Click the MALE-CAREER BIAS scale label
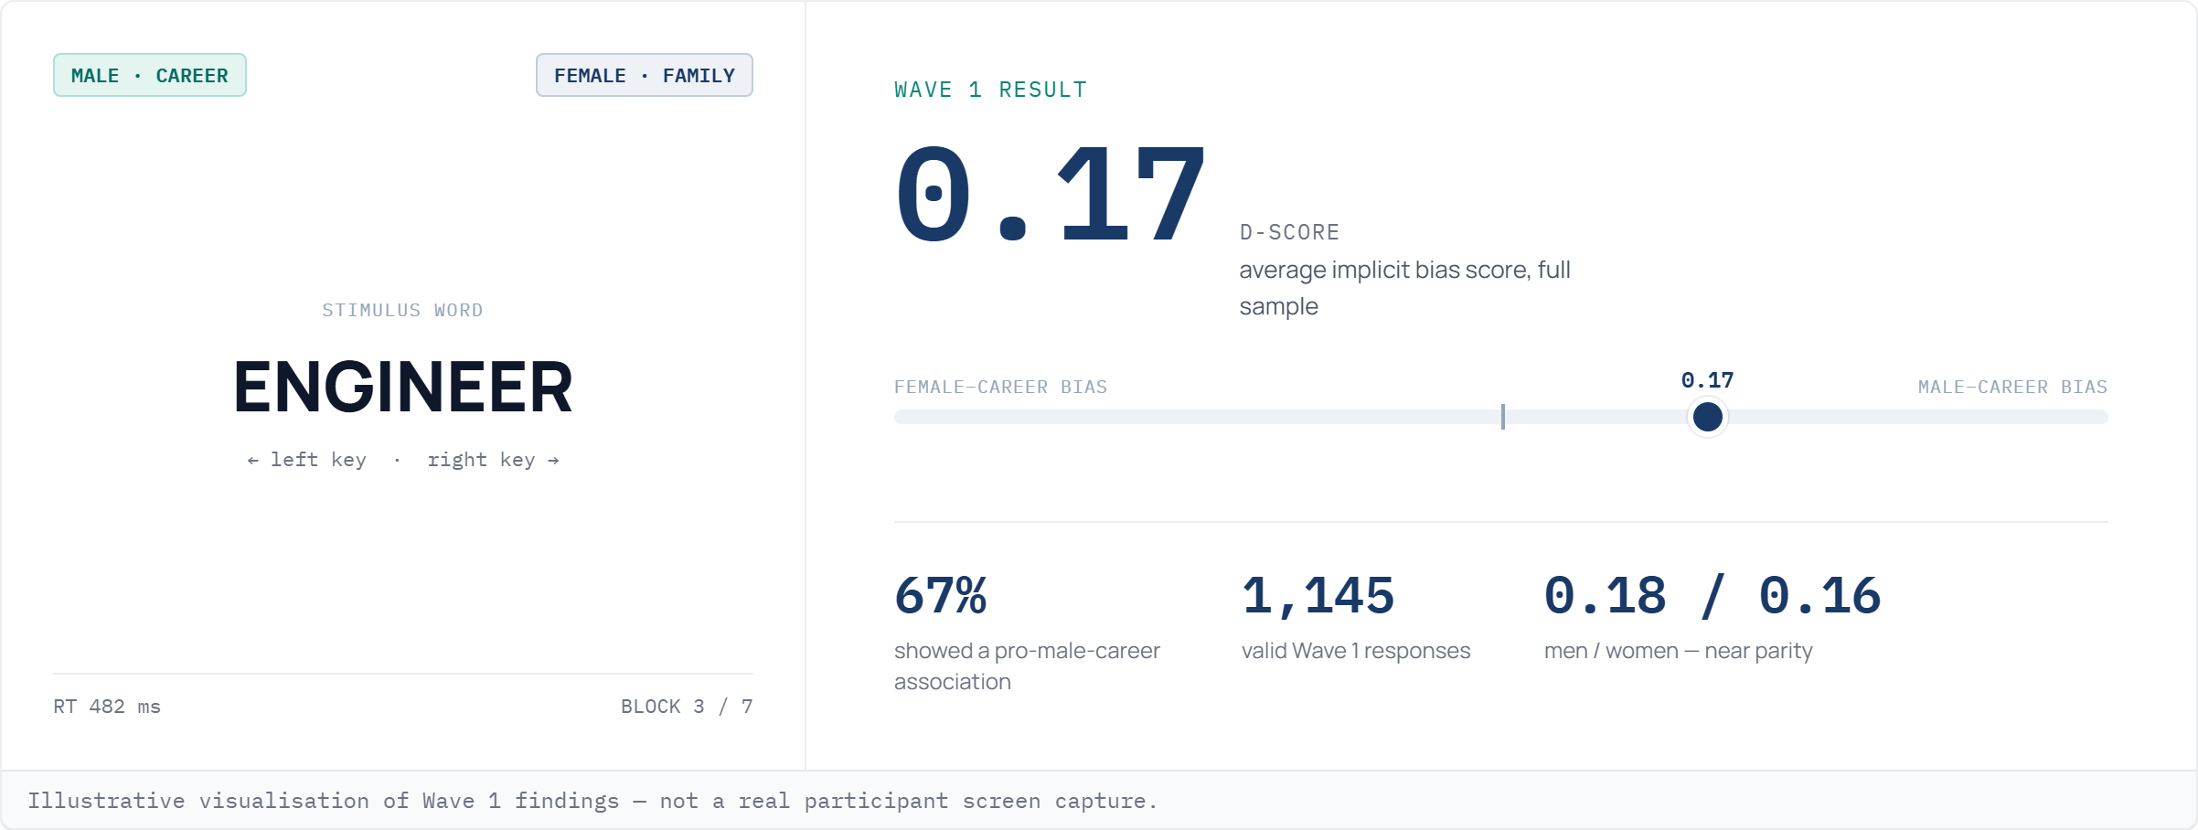2198x830 pixels. [x=2012, y=387]
